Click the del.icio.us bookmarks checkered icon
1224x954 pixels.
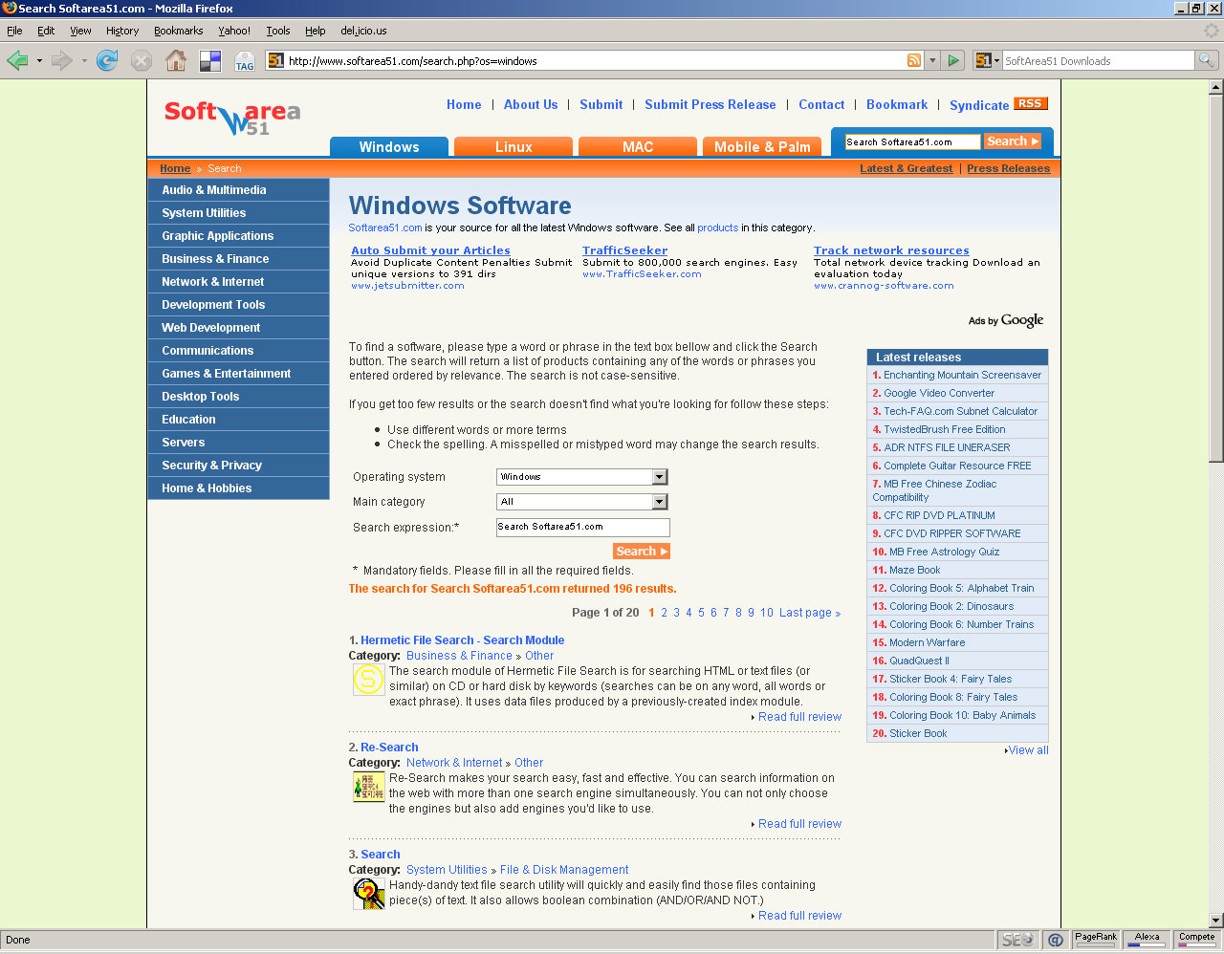210,61
